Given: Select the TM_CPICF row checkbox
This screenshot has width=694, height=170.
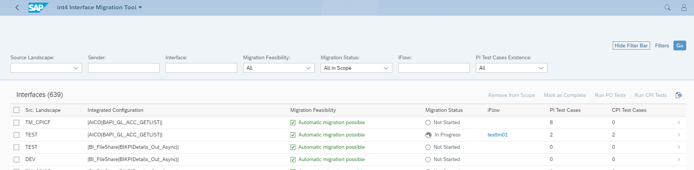Looking at the screenshot, I should tap(16, 123).
